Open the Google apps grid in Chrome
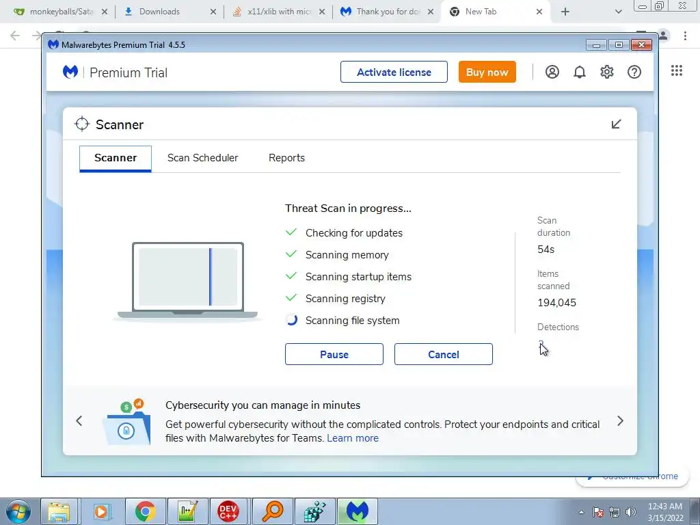The width and height of the screenshot is (700, 525). pos(677,70)
